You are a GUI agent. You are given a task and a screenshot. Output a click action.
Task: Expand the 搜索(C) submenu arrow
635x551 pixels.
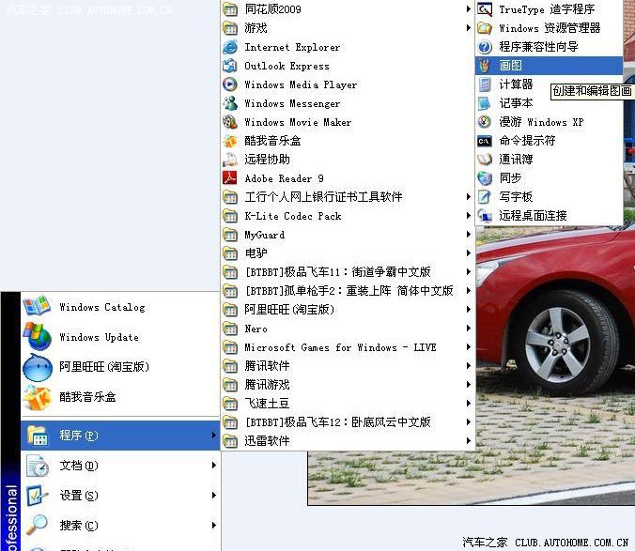click(x=214, y=525)
